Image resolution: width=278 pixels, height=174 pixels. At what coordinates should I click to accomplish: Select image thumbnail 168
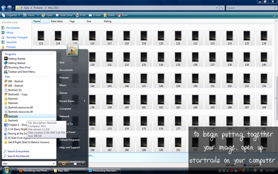click(264, 102)
